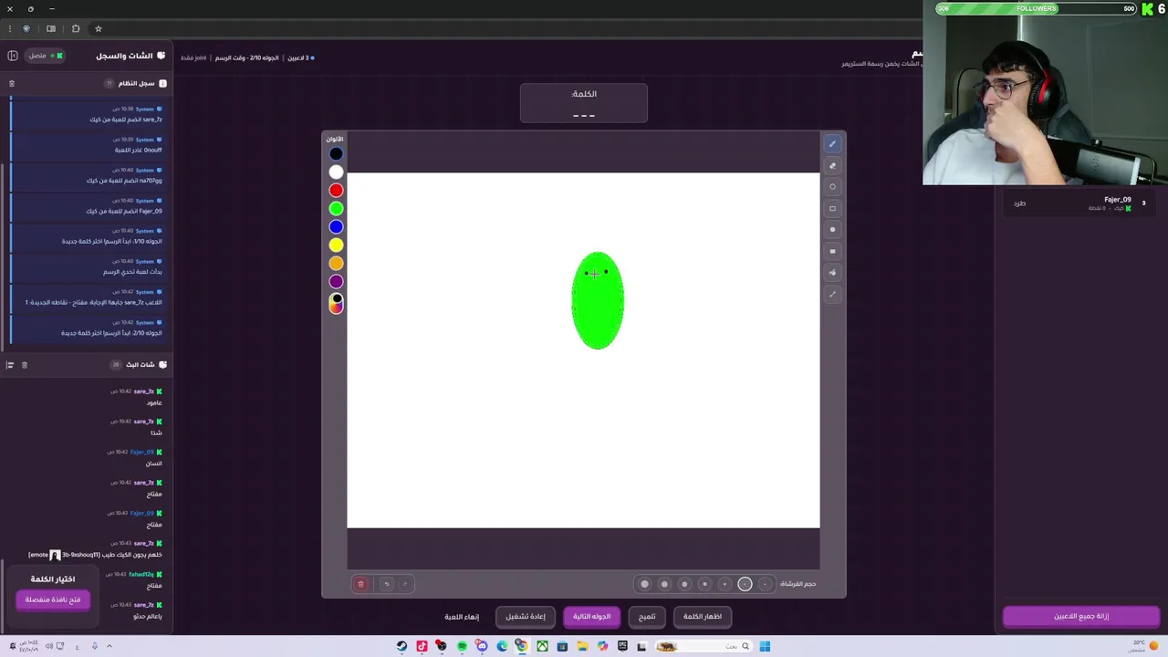The image size is (1168, 657).
Task: Redo the drawing stroke
Action: click(405, 584)
